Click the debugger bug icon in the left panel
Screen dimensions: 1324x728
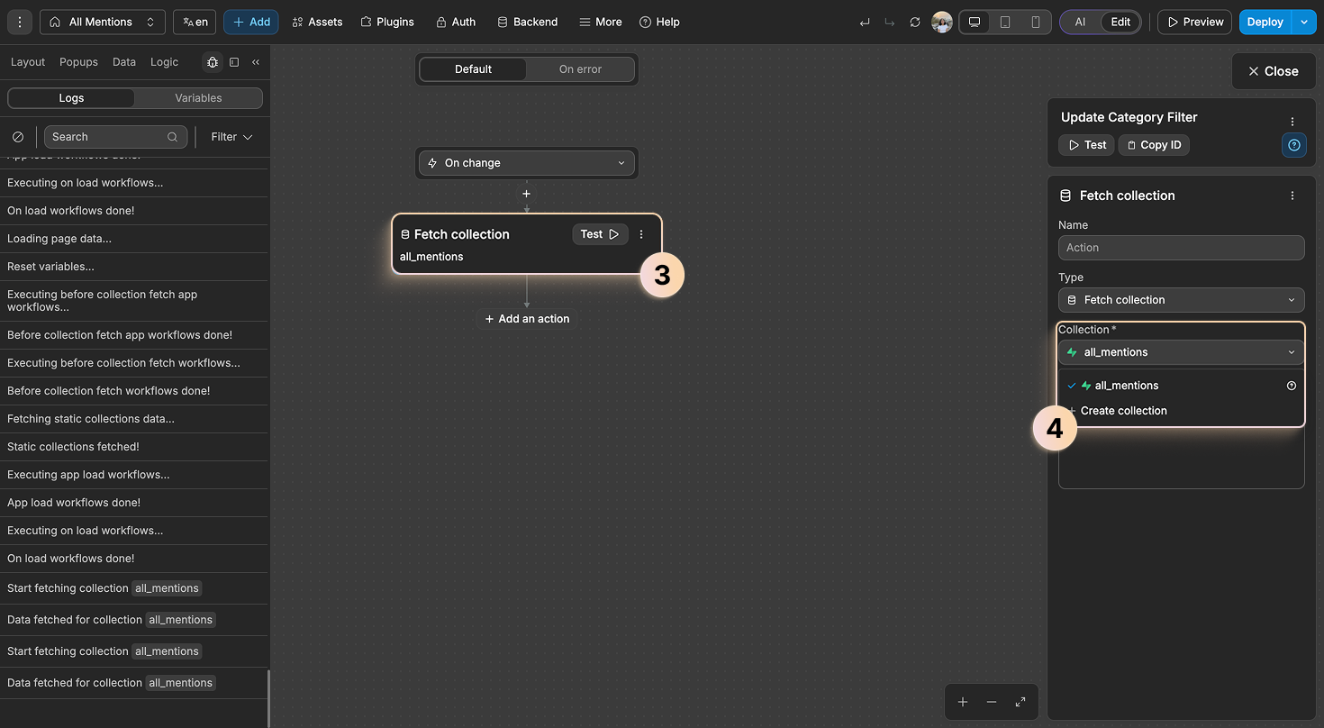[213, 62]
